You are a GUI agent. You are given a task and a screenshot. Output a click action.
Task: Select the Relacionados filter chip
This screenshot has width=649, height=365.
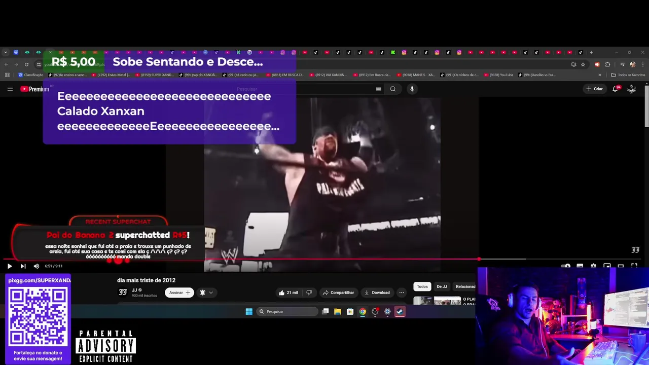coord(464,286)
